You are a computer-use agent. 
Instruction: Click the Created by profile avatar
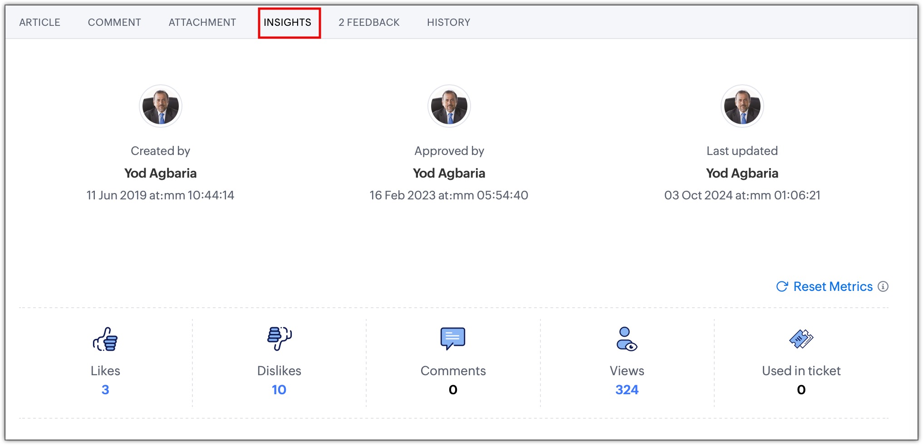(161, 106)
